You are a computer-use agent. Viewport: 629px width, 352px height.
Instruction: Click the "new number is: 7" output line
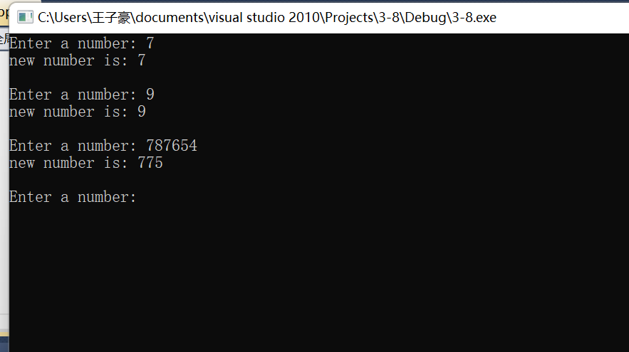coord(77,60)
